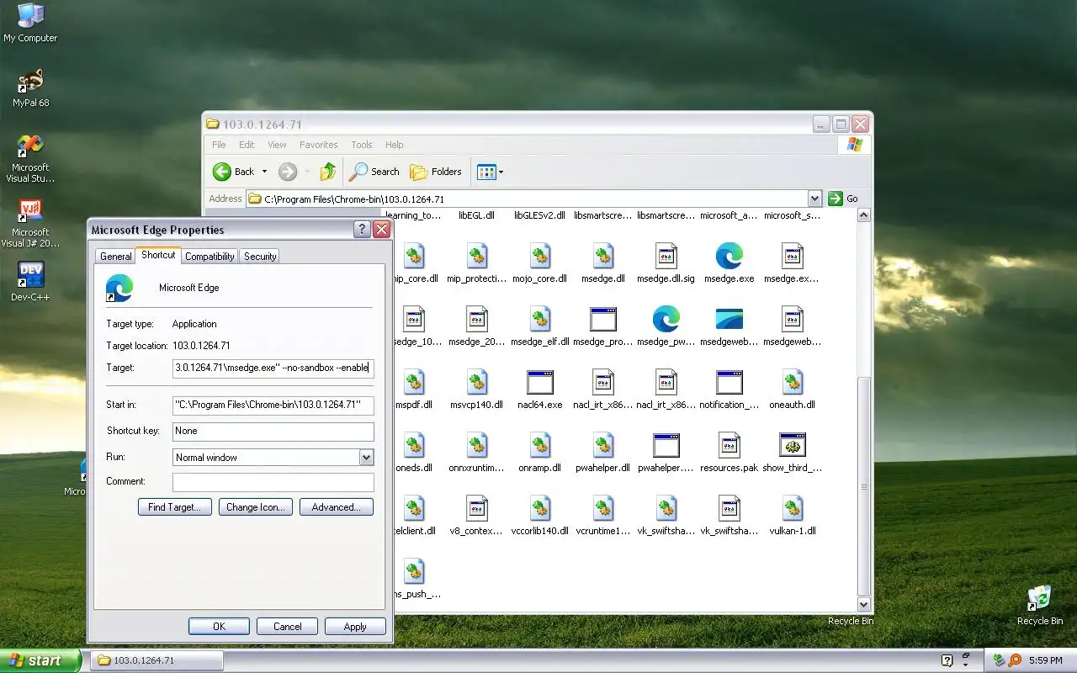Click the scroll down arrow in Explorer
Screen dimensions: 1077x673
(x=863, y=604)
